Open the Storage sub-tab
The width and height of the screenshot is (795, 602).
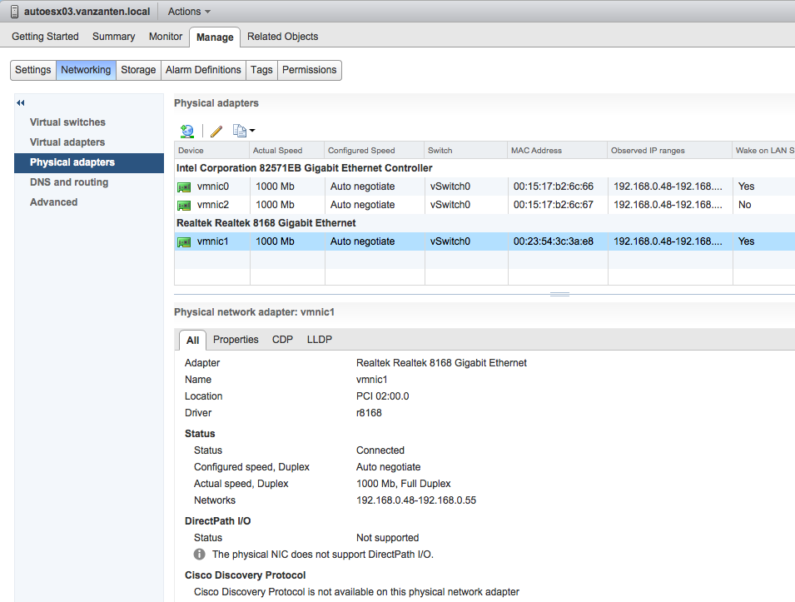point(138,70)
